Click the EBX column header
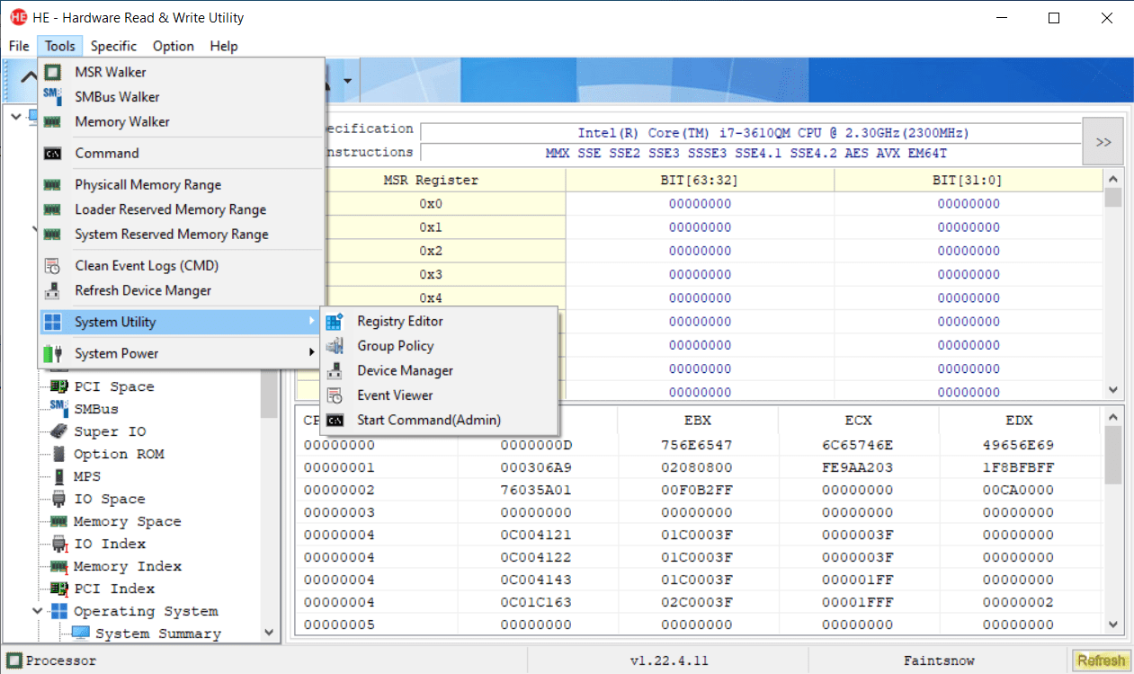 700,421
